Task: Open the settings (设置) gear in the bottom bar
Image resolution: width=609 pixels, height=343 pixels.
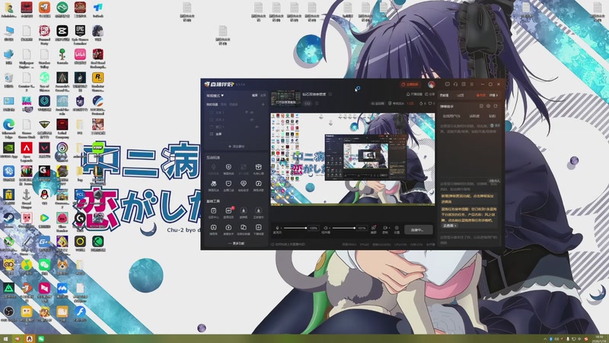Action: [x=397, y=228]
